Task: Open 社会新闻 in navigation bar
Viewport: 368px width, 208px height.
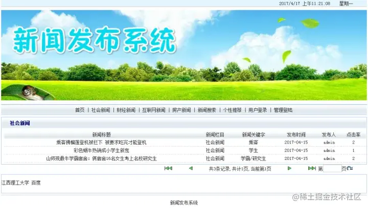Action: (101, 110)
